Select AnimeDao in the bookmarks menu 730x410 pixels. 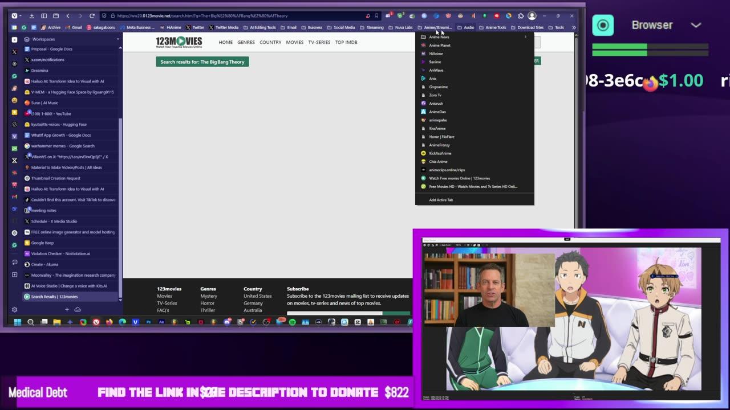coord(474,112)
